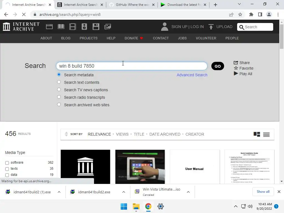Check the software media type filter
The height and width of the screenshot is (213, 284).
(7, 163)
